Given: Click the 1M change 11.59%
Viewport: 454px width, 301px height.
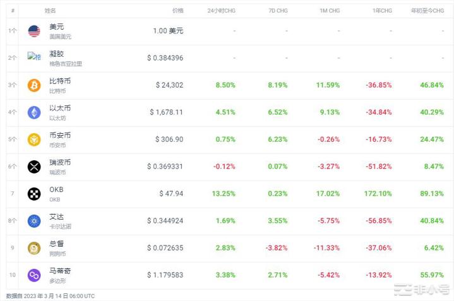Looking at the screenshot, I should [x=328, y=85].
